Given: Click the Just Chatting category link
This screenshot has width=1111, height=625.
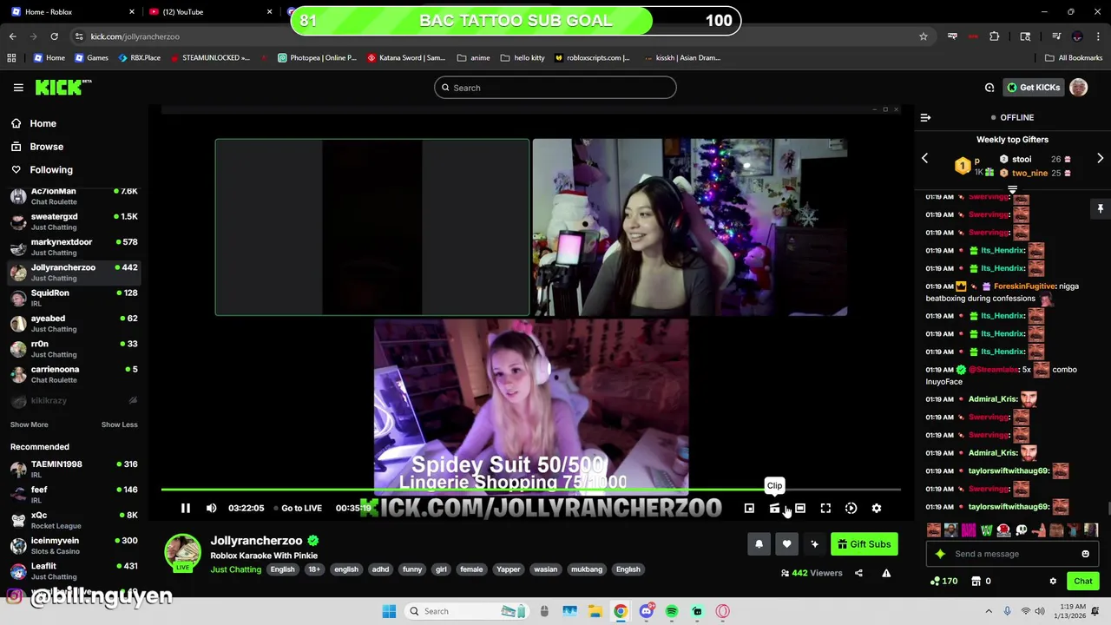Looking at the screenshot, I should click(235, 569).
